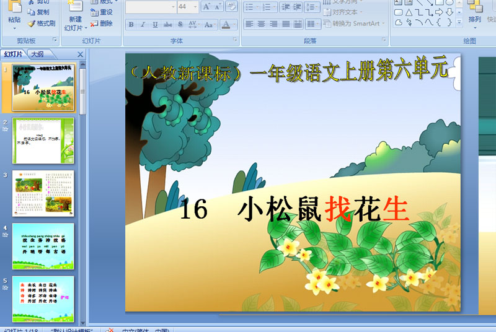Open Convert to SmartArt (转换为 SmartArt) menu
Image resolution: width=496 pixels, height=332 pixels.
point(354,24)
